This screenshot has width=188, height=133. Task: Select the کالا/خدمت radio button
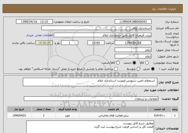click(x=118, y=63)
